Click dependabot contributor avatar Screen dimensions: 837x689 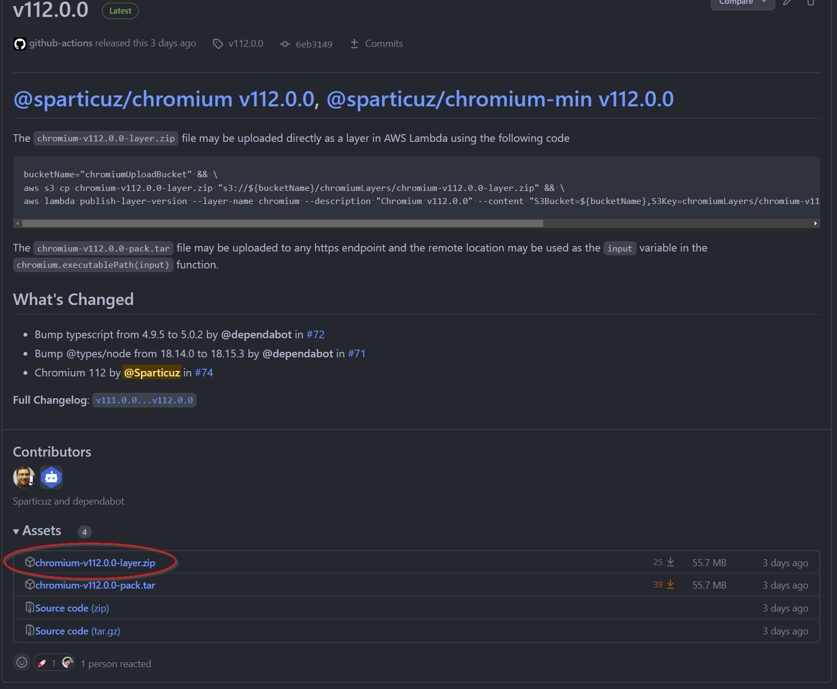tap(51, 478)
